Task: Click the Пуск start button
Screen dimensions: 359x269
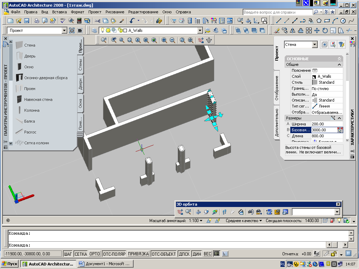Action: click(9, 264)
